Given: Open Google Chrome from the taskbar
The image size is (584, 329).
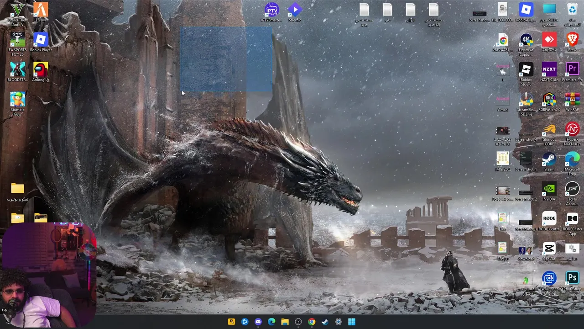Looking at the screenshot, I should click(x=312, y=322).
